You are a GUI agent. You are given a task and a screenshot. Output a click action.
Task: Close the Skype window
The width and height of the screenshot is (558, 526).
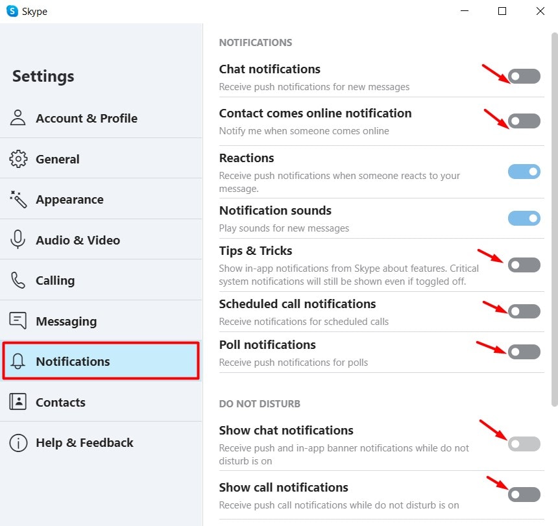pos(540,11)
